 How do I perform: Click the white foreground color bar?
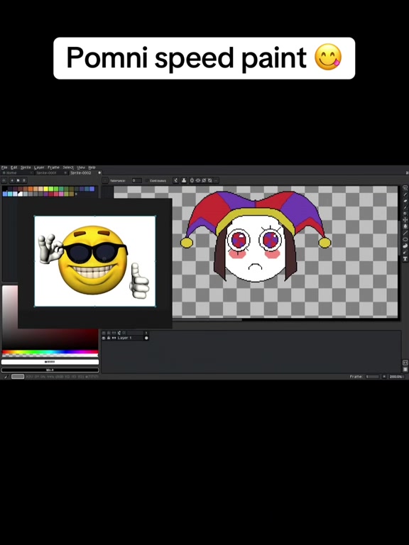50,362
